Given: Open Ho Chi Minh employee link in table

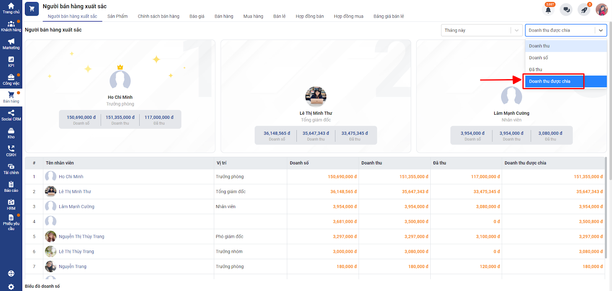Looking at the screenshot, I should [71, 177].
